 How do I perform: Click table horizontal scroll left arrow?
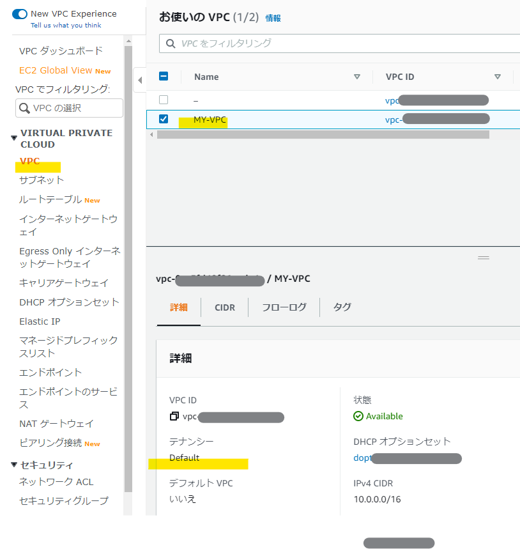[x=151, y=134]
